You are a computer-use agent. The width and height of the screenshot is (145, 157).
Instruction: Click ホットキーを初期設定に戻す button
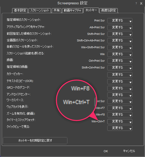[35, 141]
